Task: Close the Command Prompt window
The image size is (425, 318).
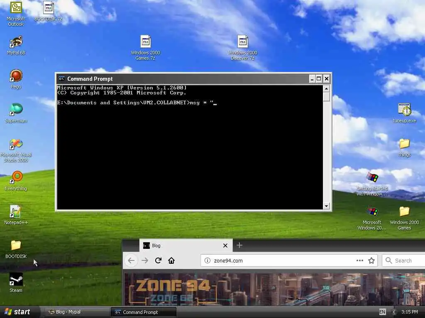Action: [327, 79]
